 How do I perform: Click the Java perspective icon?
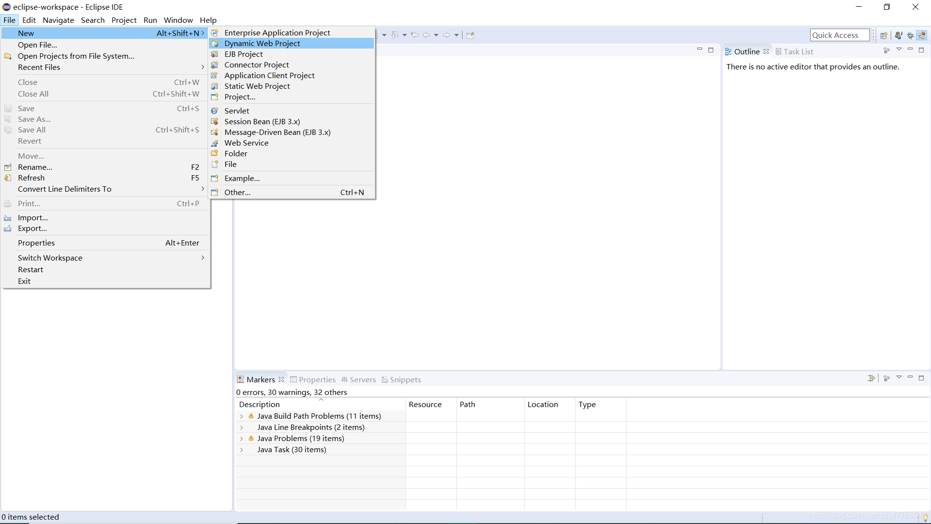[x=899, y=35]
